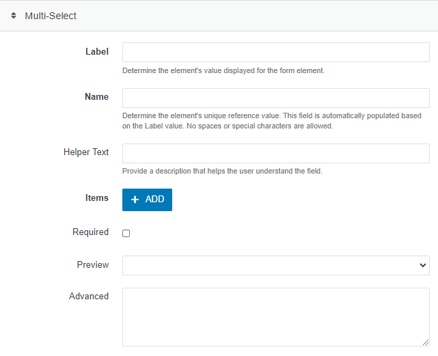Toggle Required via its text label
Screen dimensions: 438x356
(x=90, y=232)
